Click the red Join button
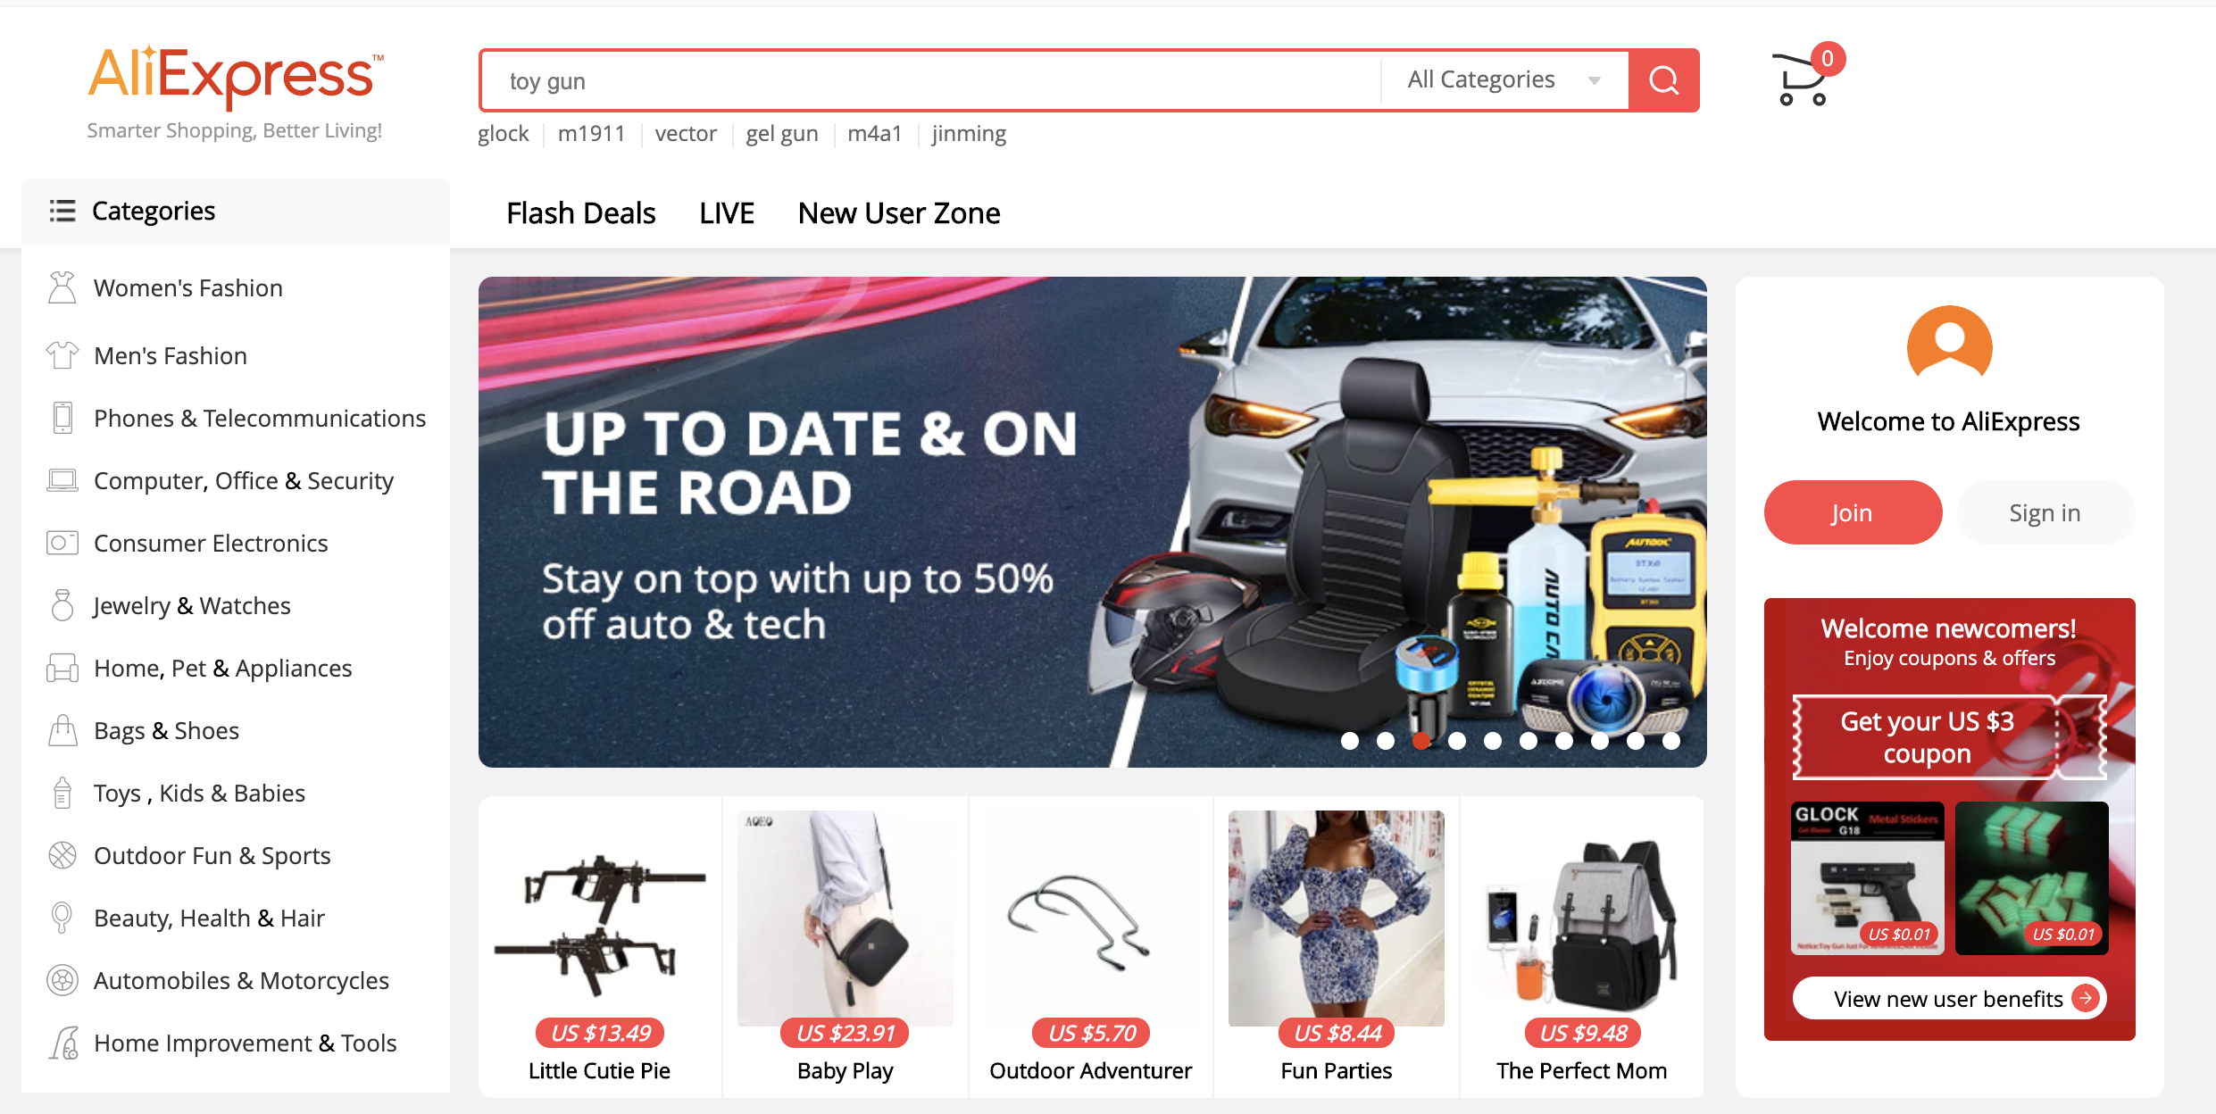 (x=1853, y=512)
